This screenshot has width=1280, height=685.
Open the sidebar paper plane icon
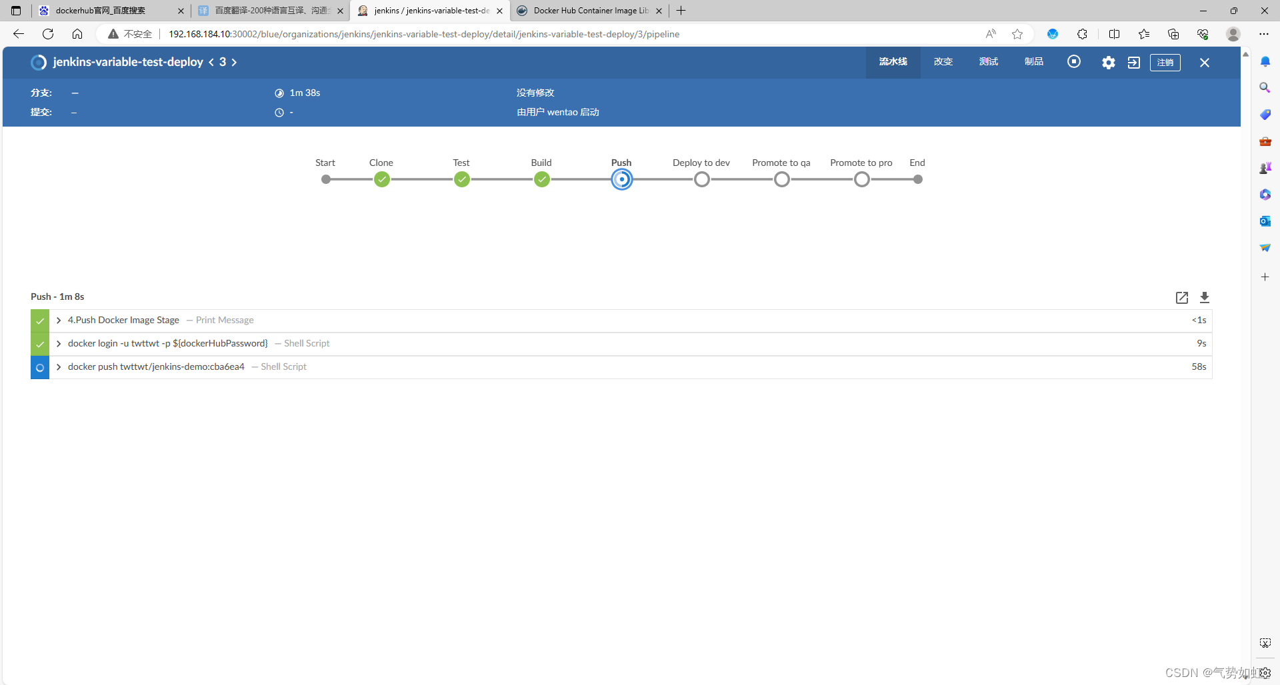click(x=1265, y=248)
